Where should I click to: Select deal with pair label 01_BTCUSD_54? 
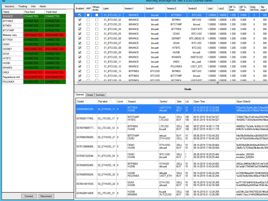coord(106,156)
